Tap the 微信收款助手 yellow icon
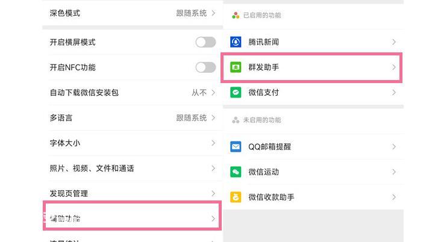 point(236,197)
